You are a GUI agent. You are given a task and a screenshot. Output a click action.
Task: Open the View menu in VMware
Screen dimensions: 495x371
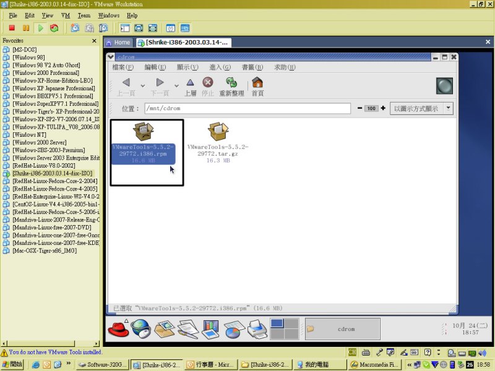pyautogui.click(x=48, y=15)
